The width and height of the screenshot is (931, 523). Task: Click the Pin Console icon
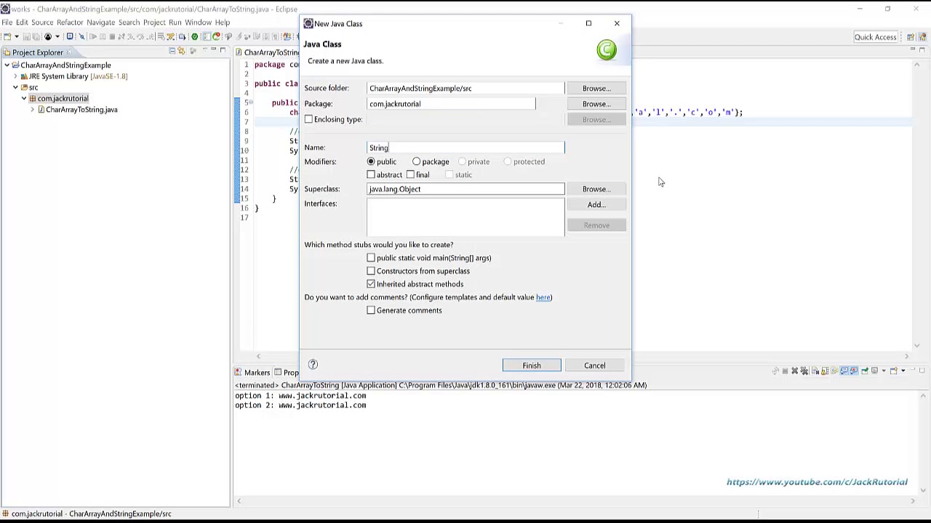865,371
